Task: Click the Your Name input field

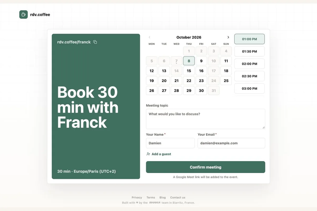Action: coord(170,143)
